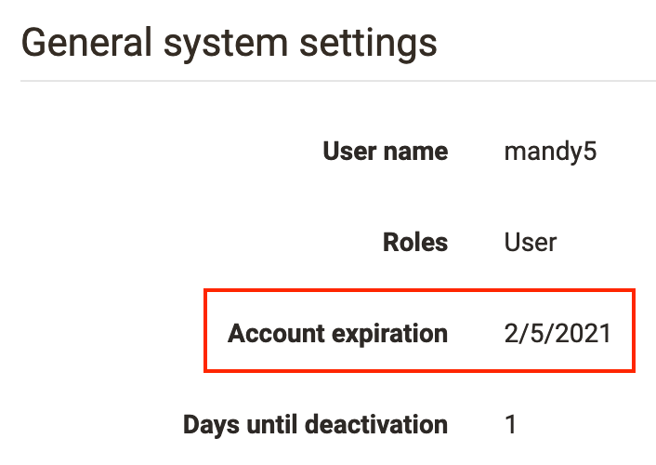This screenshot has width=656, height=465.
Task: Select the Account expiration label
Action: (x=338, y=333)
